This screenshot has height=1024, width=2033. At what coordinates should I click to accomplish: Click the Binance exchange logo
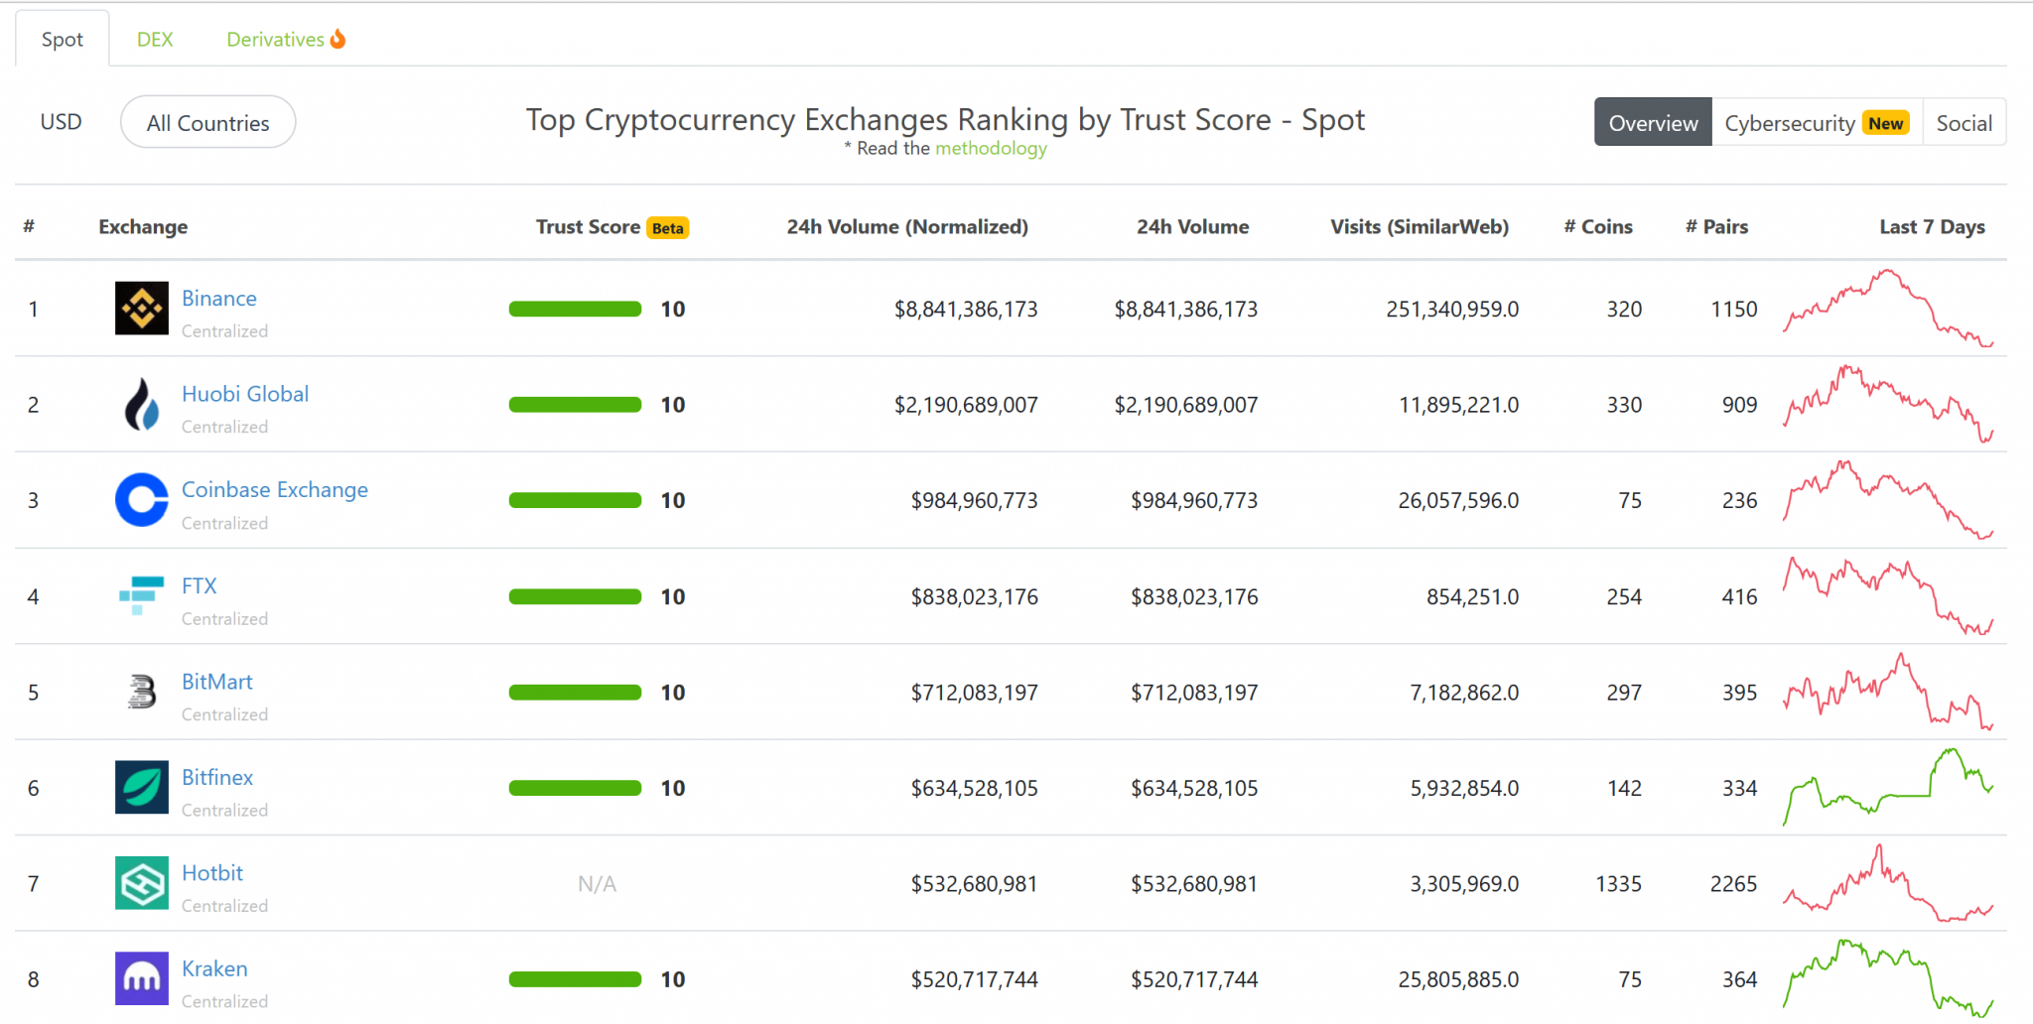tap(141, 309)
